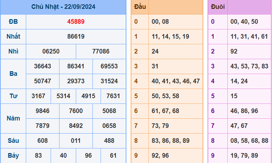Click the Tư prize number 3167
This screenshot has width=272, height=163.
click(38, 96)
